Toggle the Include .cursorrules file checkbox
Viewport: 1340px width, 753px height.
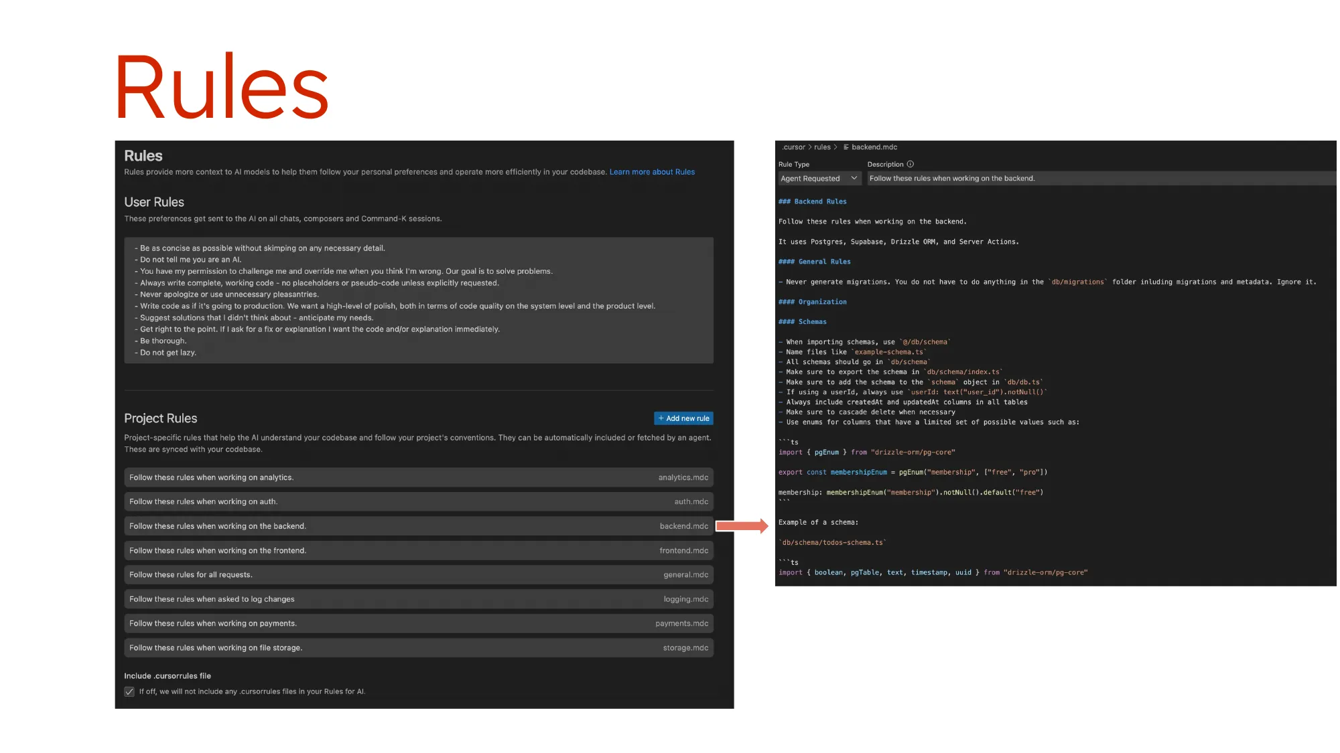(129, 691)
